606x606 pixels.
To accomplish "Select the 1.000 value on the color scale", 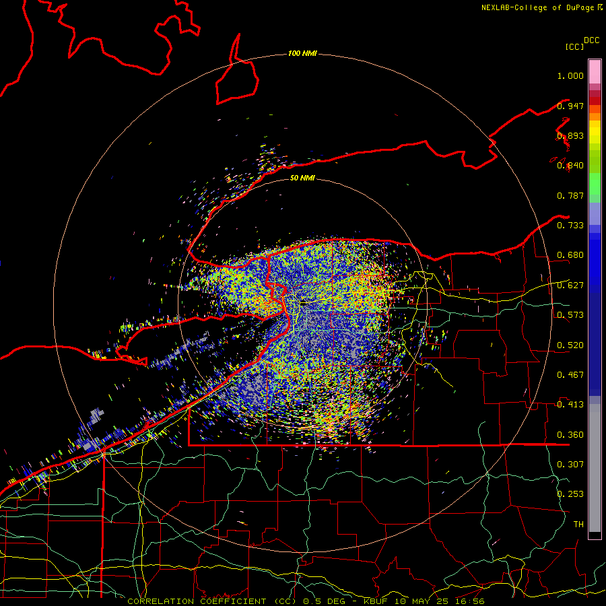I will tap(570, 75).
